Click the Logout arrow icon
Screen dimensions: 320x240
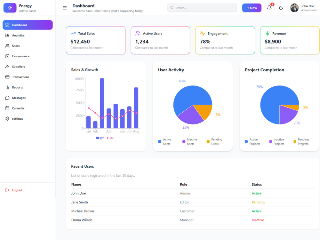pyautogui.click(x=7, y=190)
